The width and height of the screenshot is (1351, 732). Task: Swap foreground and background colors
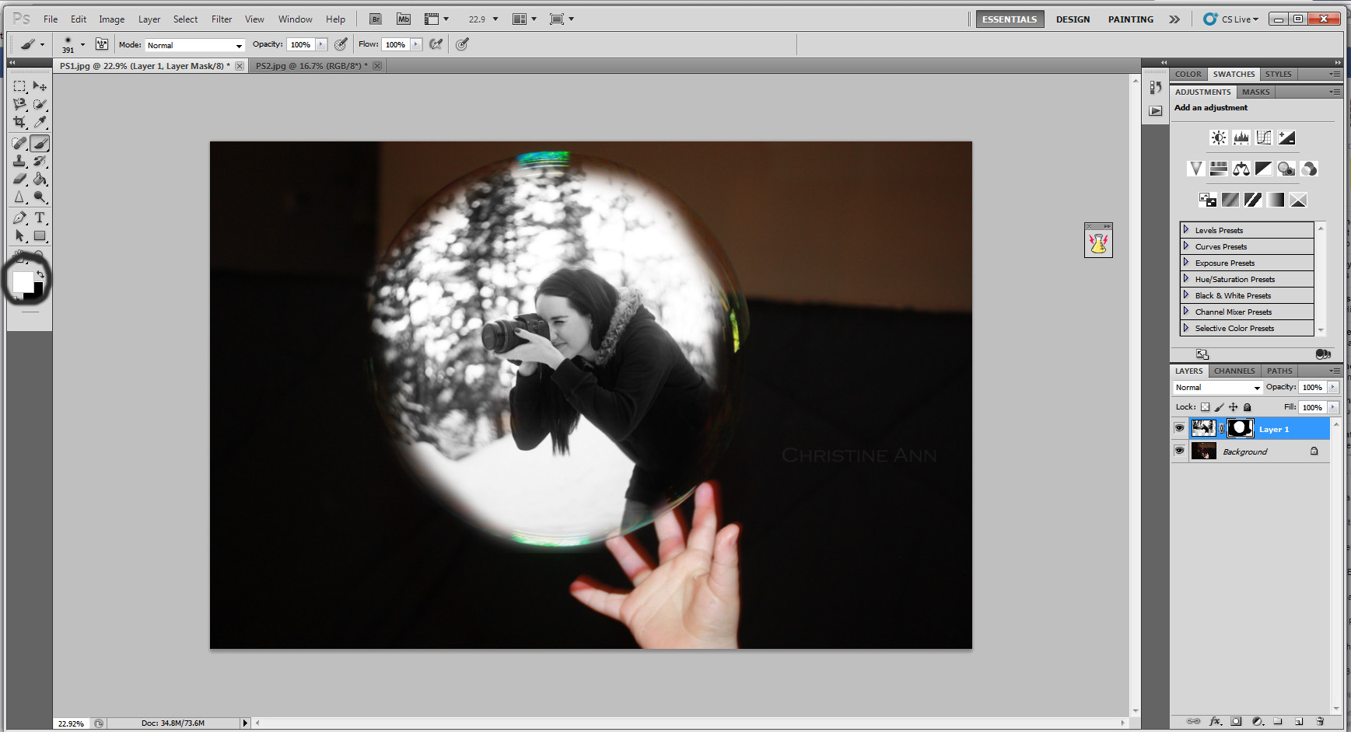pos(40,274)
